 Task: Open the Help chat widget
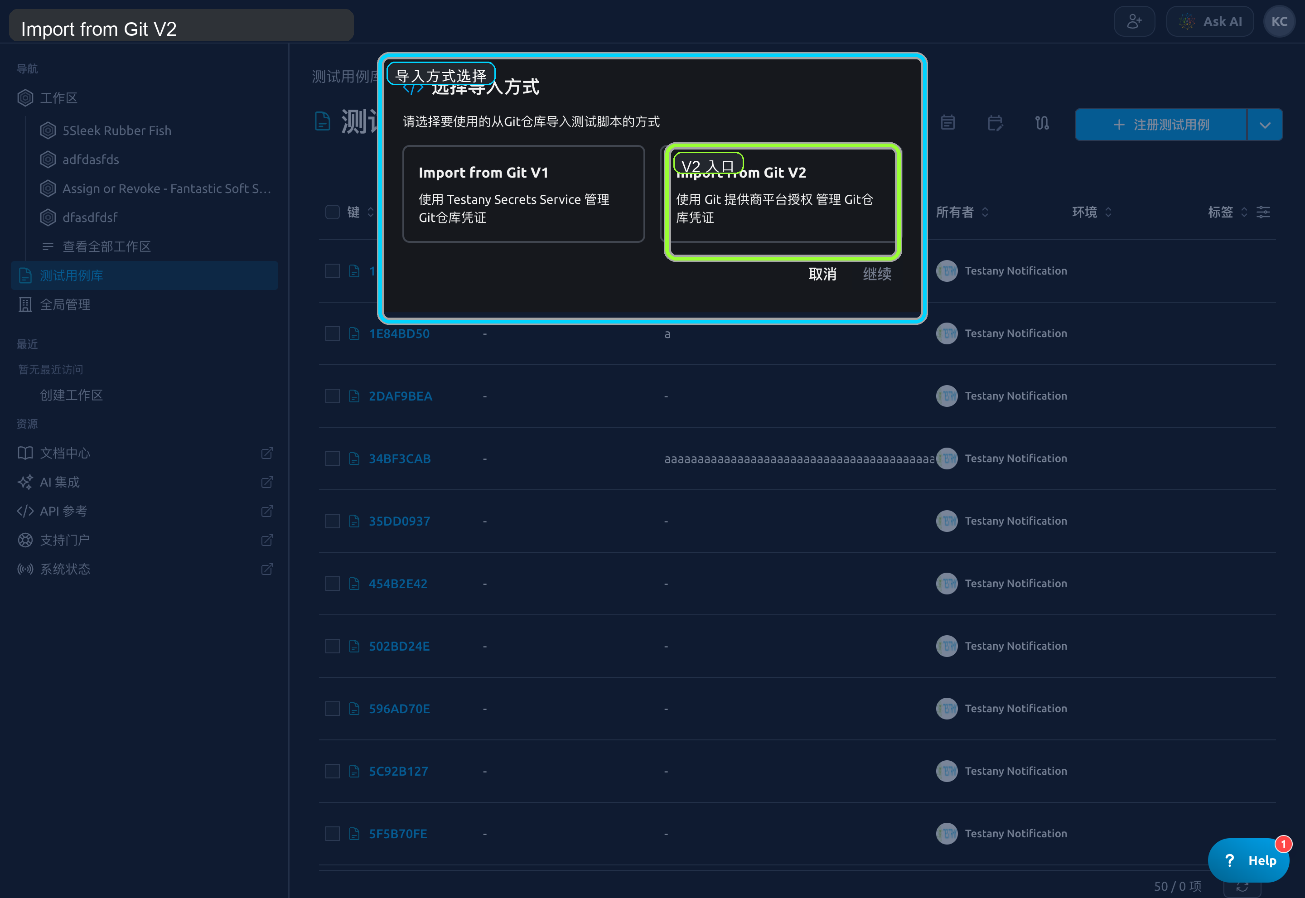pyautogui.click(x=1249, y=860)
